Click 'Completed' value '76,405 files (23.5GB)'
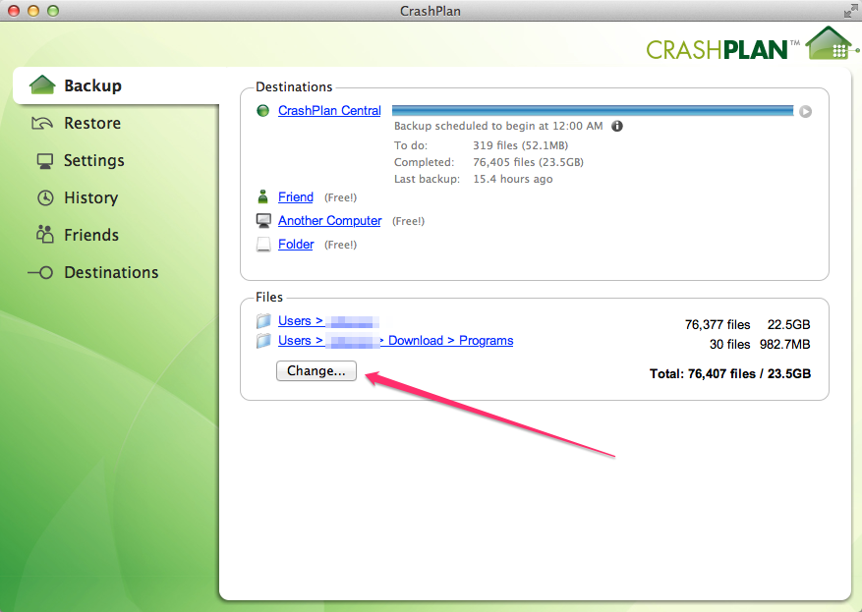The width and height of the screenshot is (862, 612). tap(528, 162)
